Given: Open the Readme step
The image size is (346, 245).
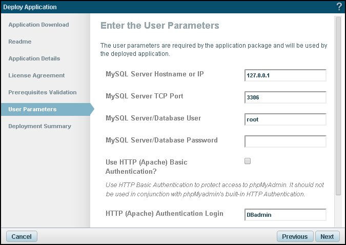Looking at the screenshot, I should tap(20, 42).
